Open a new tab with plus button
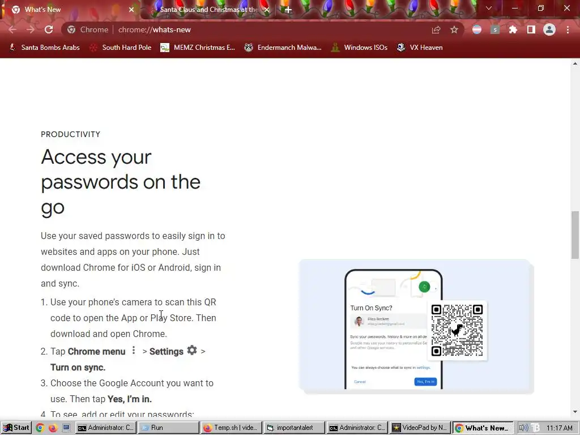 point(288,10)
